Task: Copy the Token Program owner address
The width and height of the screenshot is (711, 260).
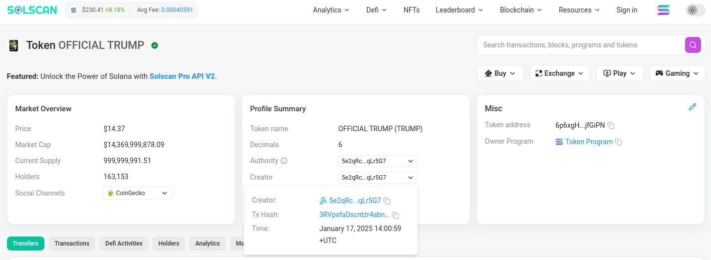Action: point(619,142)
